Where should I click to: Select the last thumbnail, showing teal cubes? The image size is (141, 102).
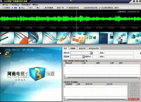pyautogui.click(x=134, y=38)
